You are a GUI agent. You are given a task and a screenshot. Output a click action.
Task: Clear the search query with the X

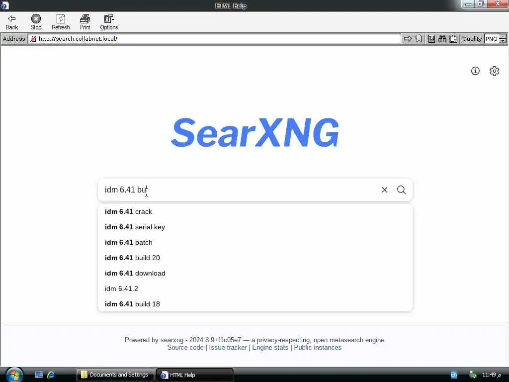[x=384, y=190]
